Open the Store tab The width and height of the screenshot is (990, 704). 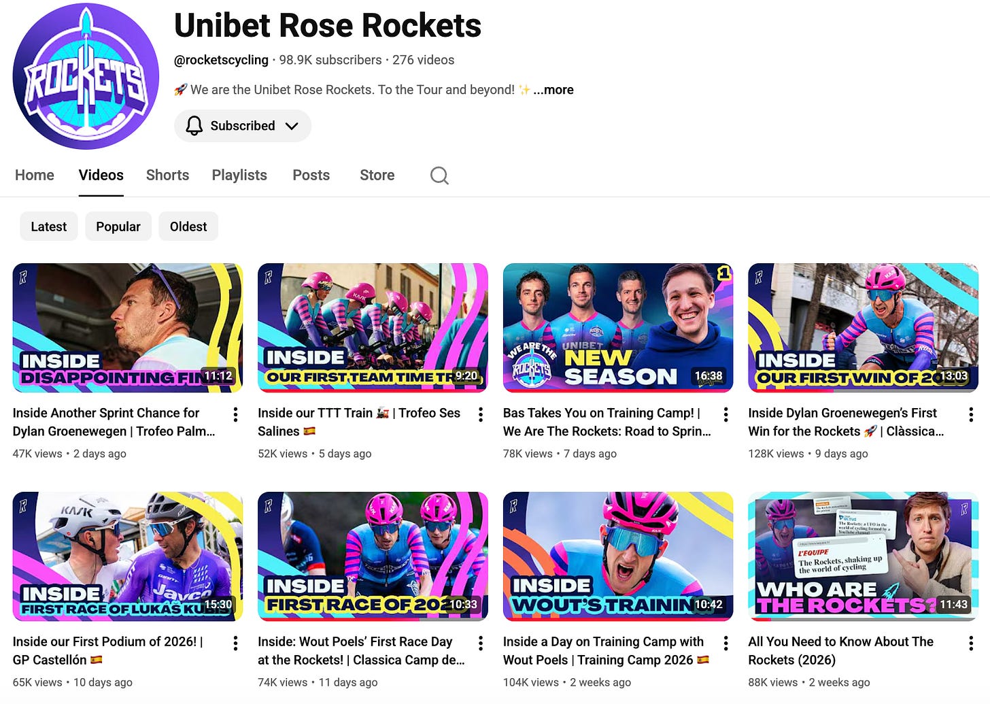click(377, 175)
